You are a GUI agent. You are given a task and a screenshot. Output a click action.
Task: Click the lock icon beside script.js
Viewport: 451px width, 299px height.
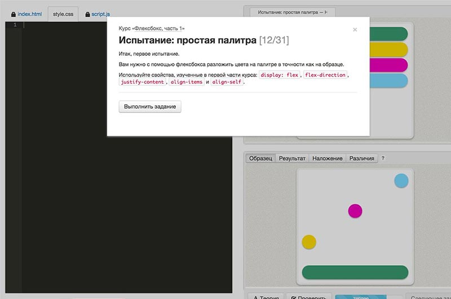click(87, 14)
